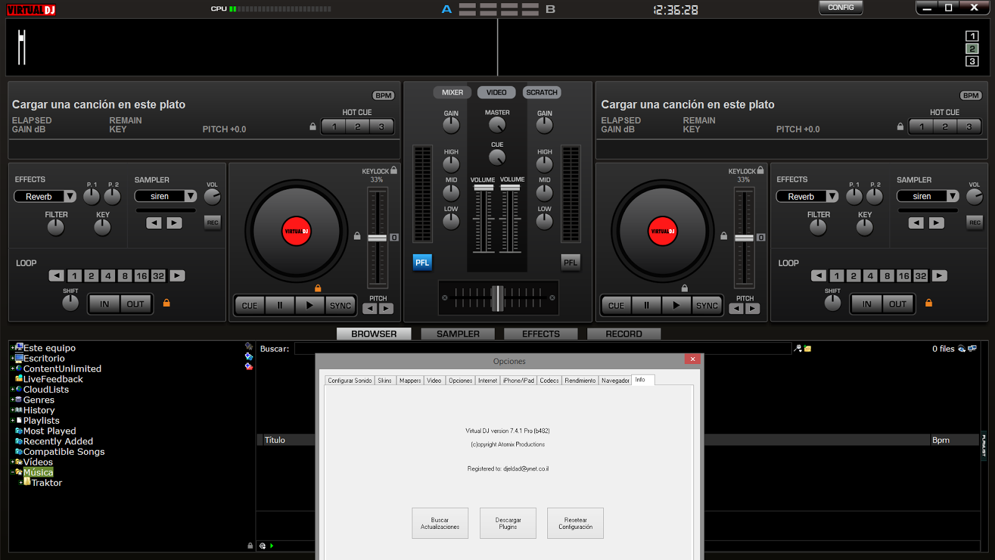995x560 pixels.
Task: Click the Resetear Configuración button
Action: 575,523
